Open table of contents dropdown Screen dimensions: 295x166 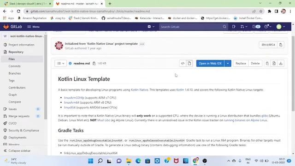click(x=60, y=64)
